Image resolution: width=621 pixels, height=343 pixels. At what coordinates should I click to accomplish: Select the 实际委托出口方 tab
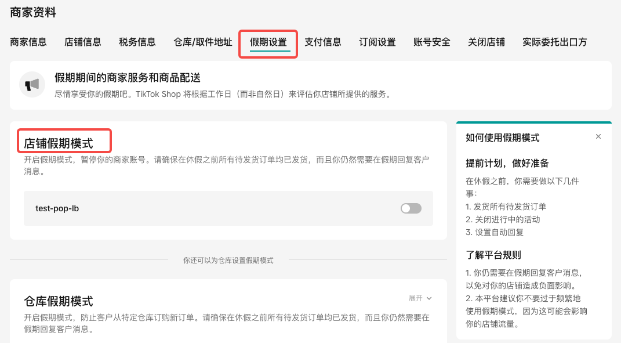click(x=554, y=42)
